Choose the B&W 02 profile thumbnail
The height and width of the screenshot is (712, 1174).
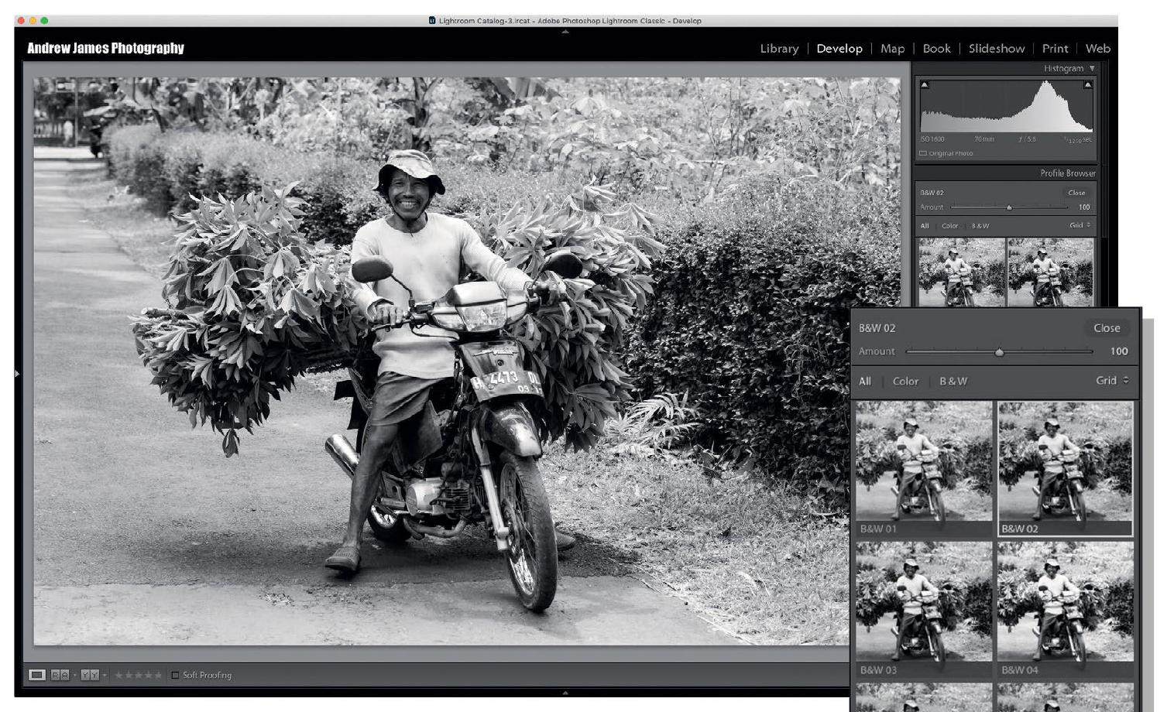click(1065, 468)
